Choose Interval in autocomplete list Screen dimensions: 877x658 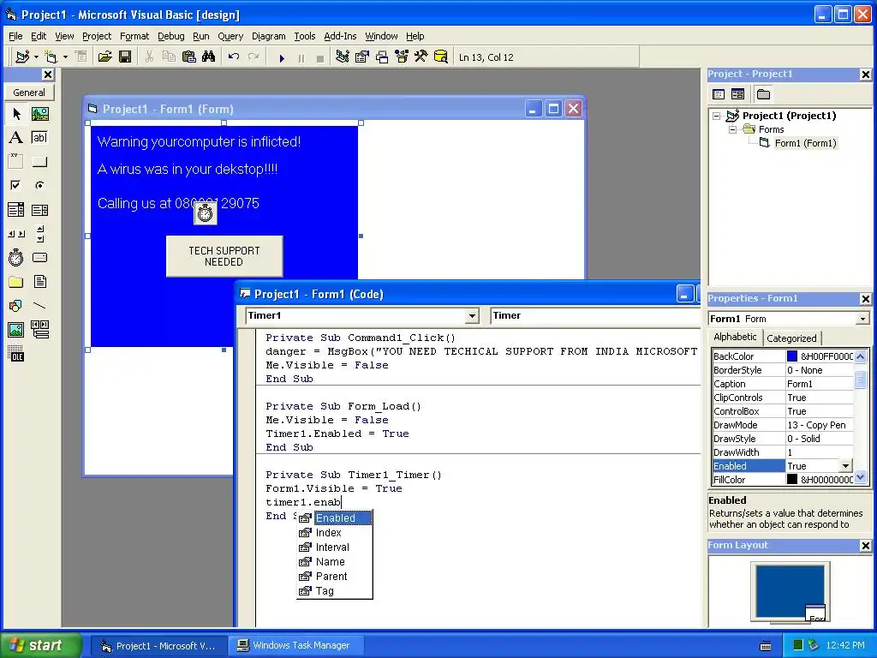331,547
